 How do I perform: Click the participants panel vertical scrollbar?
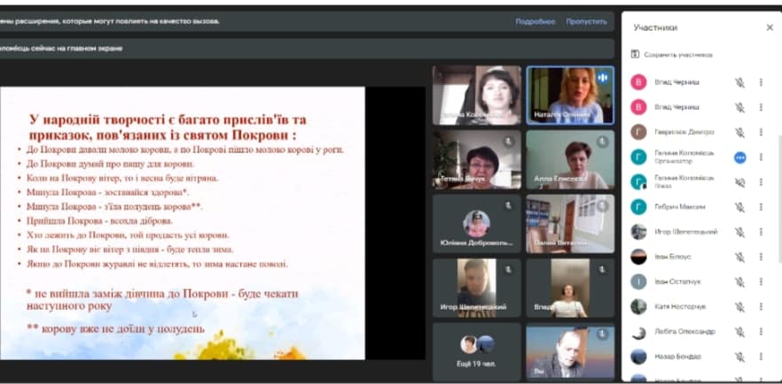pos(779,199)
